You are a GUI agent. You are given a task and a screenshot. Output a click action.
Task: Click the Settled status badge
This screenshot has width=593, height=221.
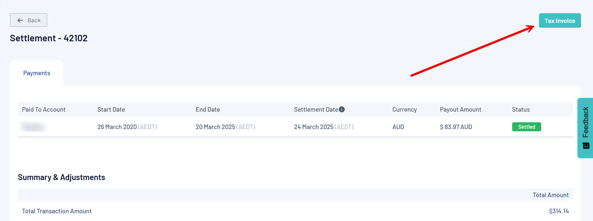(x=526, y=127)
